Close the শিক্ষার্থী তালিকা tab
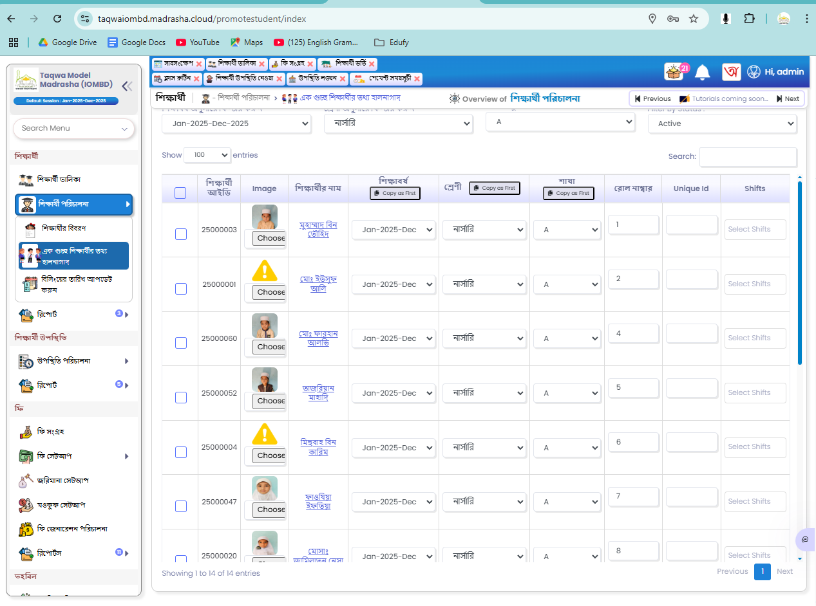 261,64
